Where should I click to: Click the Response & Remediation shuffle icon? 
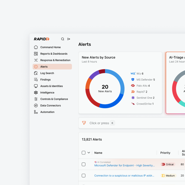pyautogui.click(x=36, y=60)
